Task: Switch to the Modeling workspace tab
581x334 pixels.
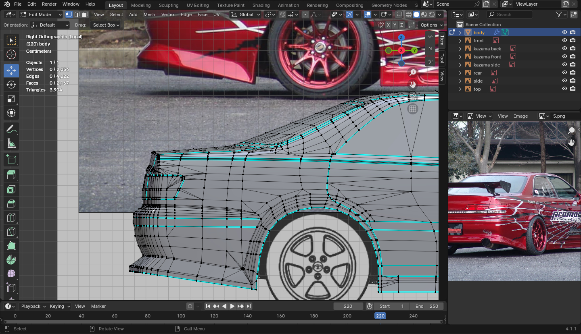Action: tap(141, 5)
